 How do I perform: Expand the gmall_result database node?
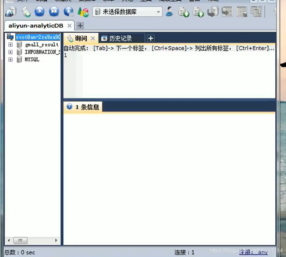coord(10,44)
